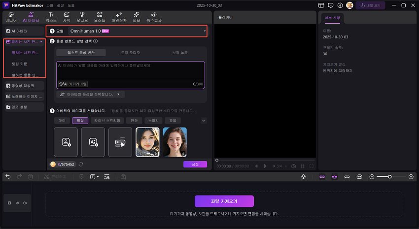Viewport: 419px width, 229px height.
Task: Click the purple 생성 generate button
Action: point(195,164)
